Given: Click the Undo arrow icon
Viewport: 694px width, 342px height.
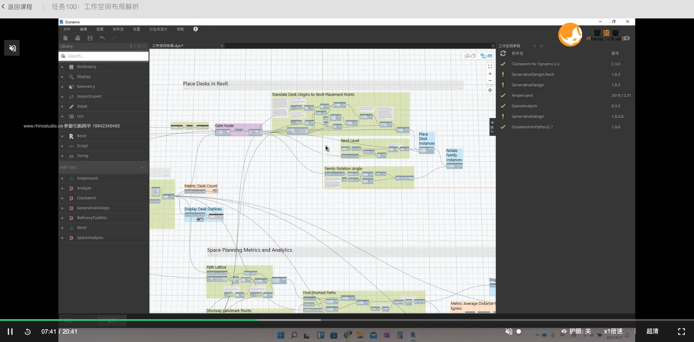Looking at the screenshot, I should (x=102, y=38).
